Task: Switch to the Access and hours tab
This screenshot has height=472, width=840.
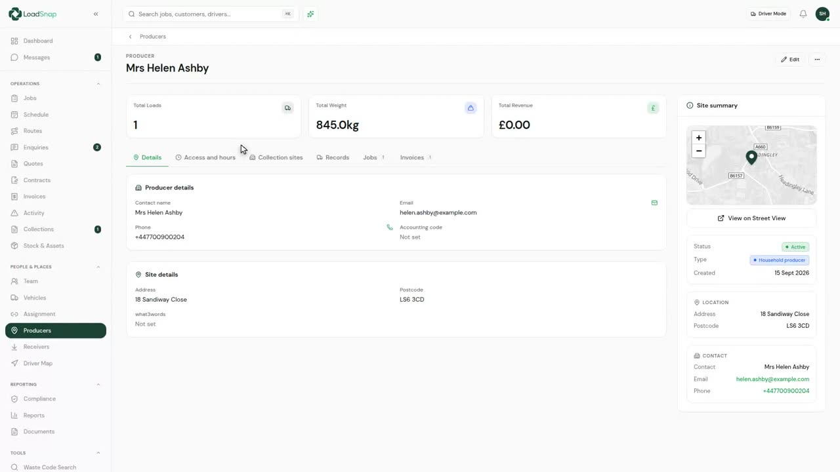Action: (205, 157)
